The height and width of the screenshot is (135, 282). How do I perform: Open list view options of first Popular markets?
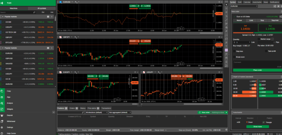pyautogui.click(x=48, y=17)
